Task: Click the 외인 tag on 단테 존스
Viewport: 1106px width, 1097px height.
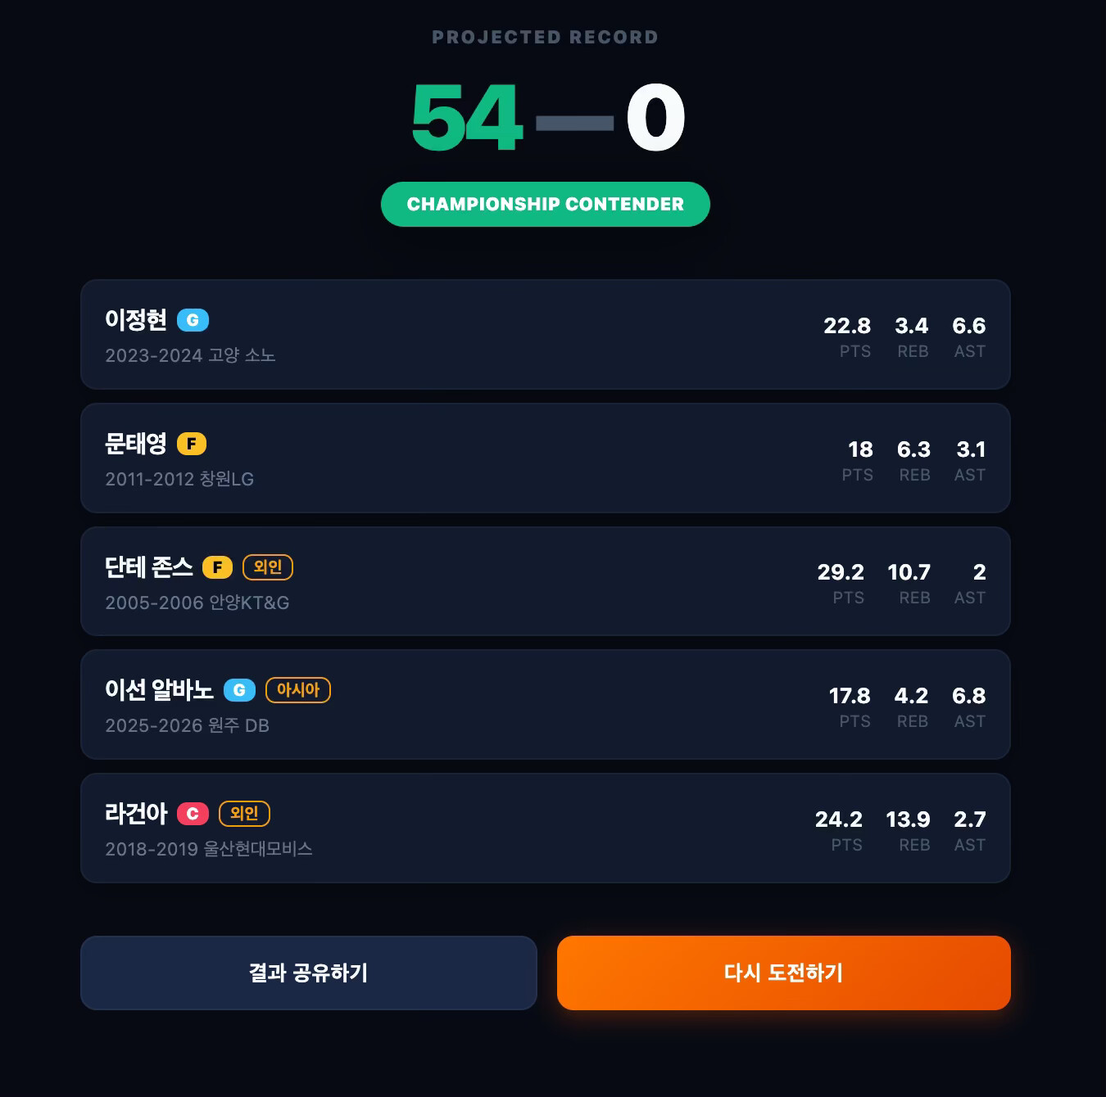Action: pyautogui.click(x=268, y=567)
